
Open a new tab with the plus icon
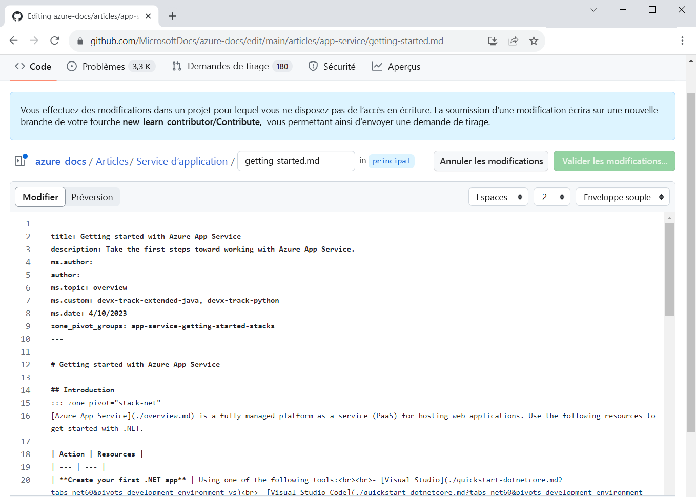[172, 16]
